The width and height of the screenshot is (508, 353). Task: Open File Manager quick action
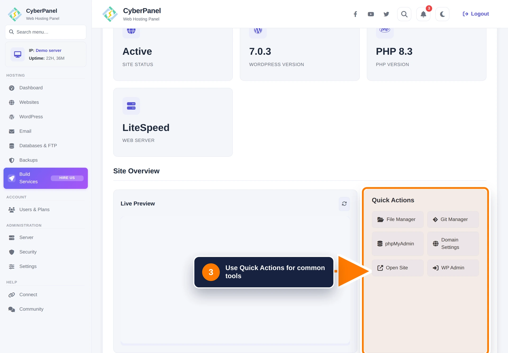pos(398,219)
